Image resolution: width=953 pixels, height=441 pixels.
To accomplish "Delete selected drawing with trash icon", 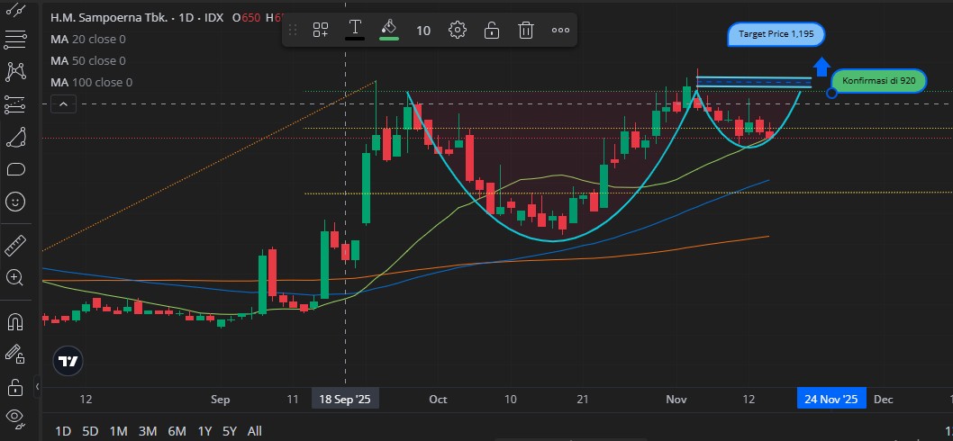I will tap(526, 30).
